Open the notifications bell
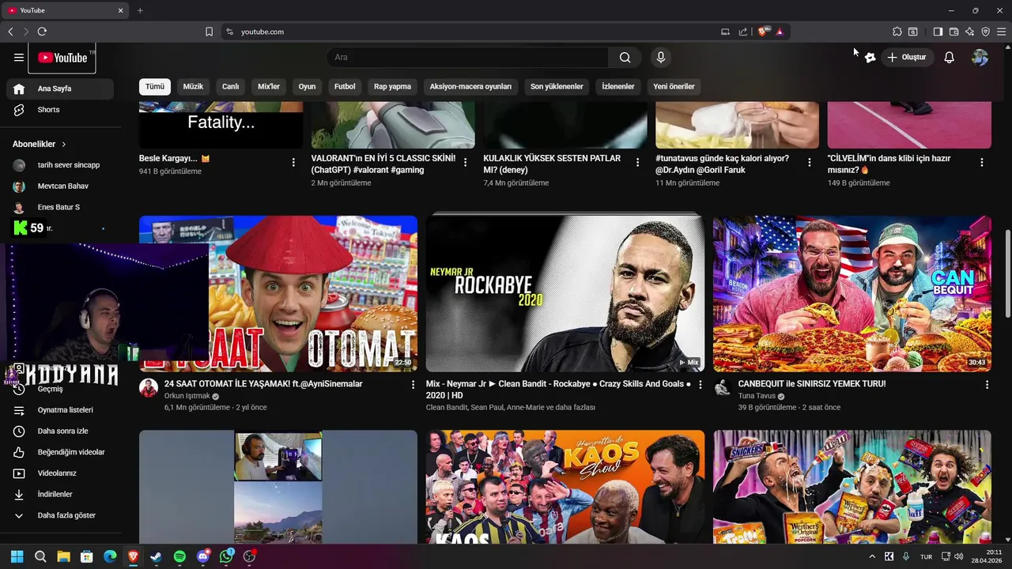This screenshot has width=1012, height=569. pyautogui.click(x=950, y=57)
